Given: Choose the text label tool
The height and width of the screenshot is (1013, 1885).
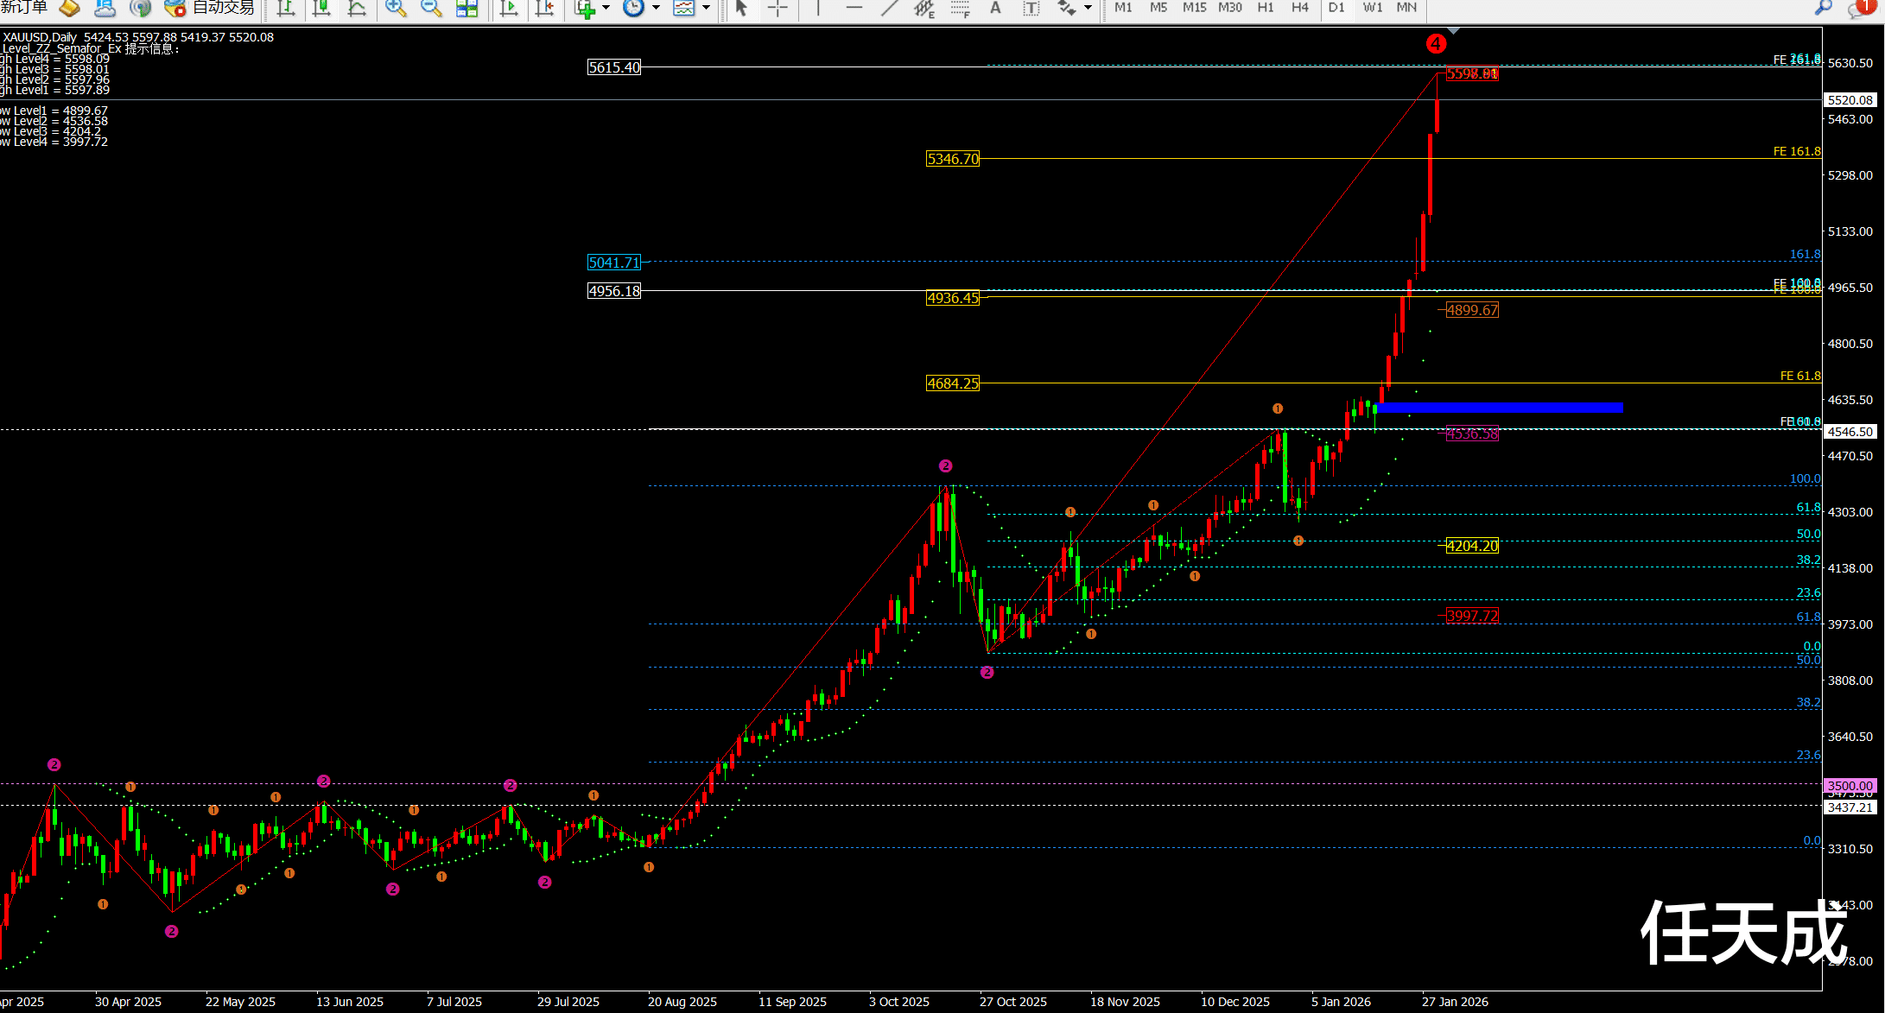Looking at the screenshot, I should click(1031, 8).
